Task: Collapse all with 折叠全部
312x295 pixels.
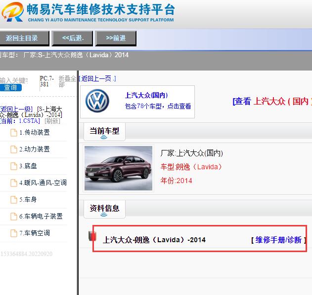Action: pyautogui.click(x=67, y=81)
